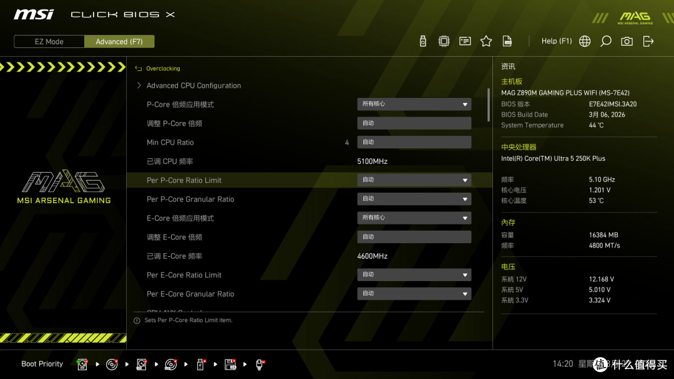Click the Overclocking breadcrumb label

pos(163,69)
